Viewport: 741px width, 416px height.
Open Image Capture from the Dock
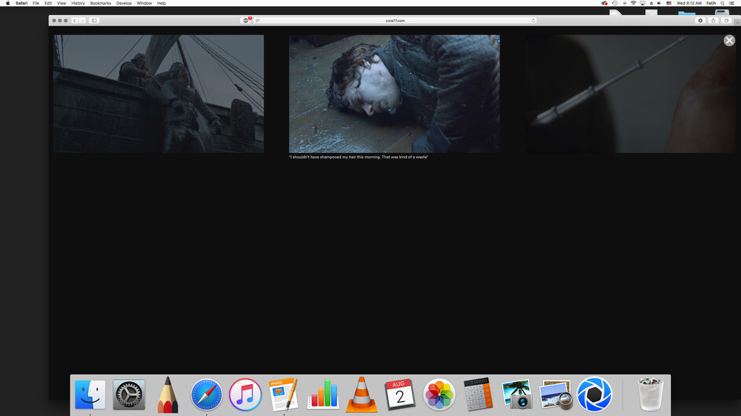(x=516, y=394)
